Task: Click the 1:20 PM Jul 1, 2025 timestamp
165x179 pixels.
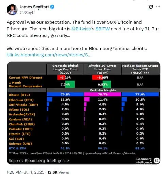Action: pyautogui.click(x=26, y=172)
